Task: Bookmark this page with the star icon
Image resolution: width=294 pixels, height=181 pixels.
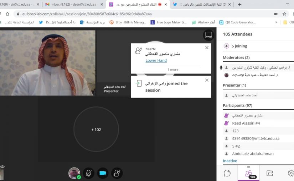Action: 284,14
